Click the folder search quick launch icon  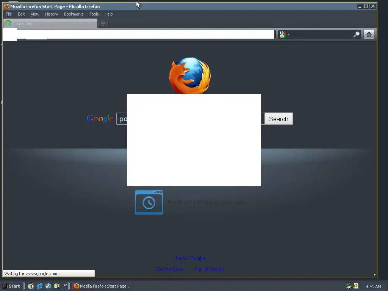(57, 286)
